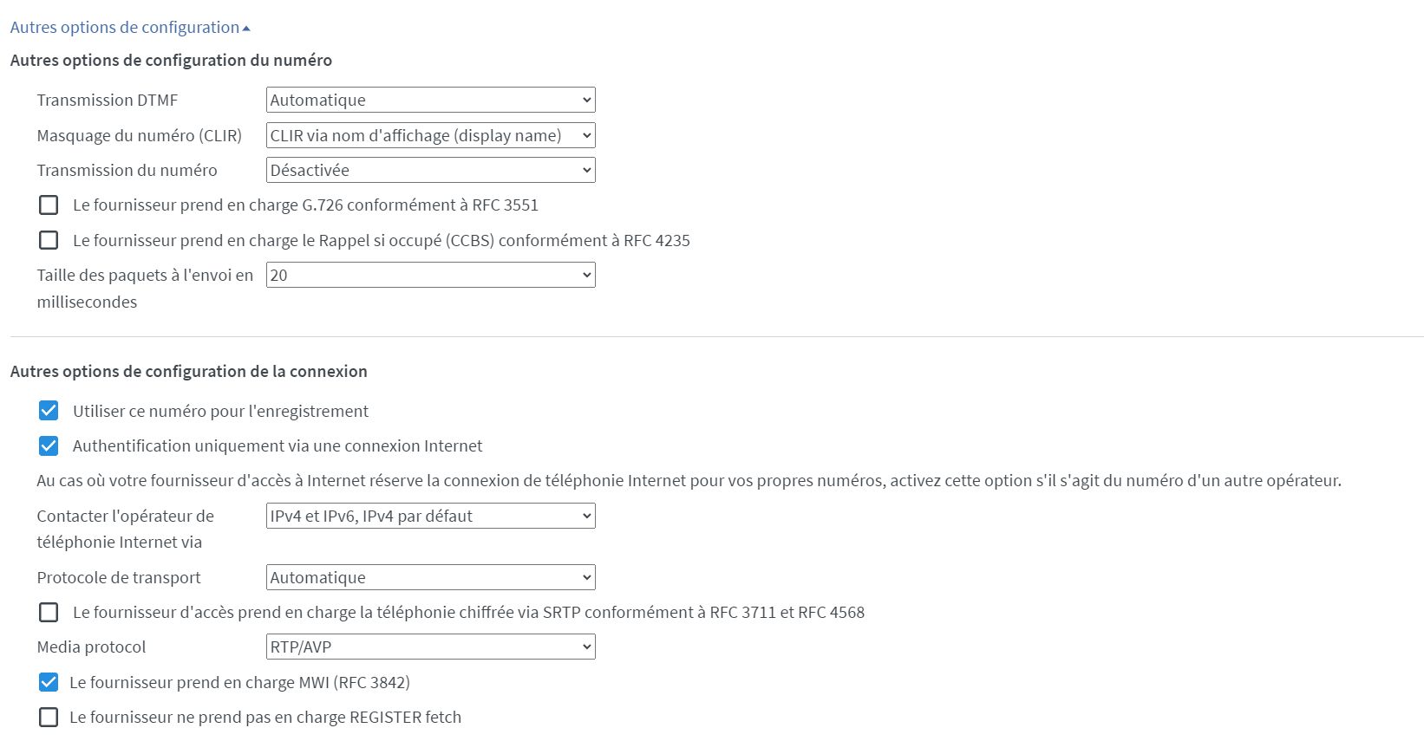Click the Autres options de configuration link text
The height and width of the screenshot is (741, 1424).
[125, 27]
